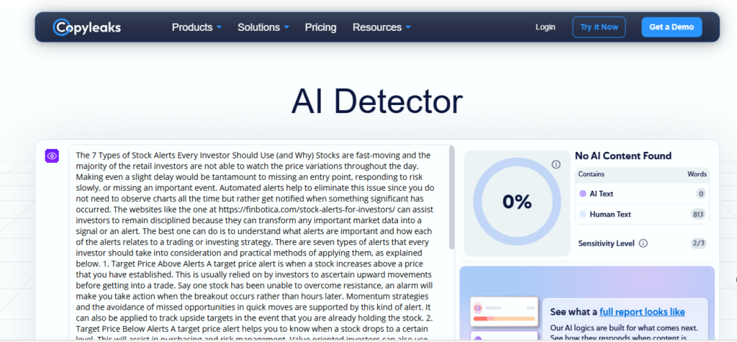Click inside the scanned article text area
The image size is (737, 342).
pyautogui.click(x=259, y=238)
